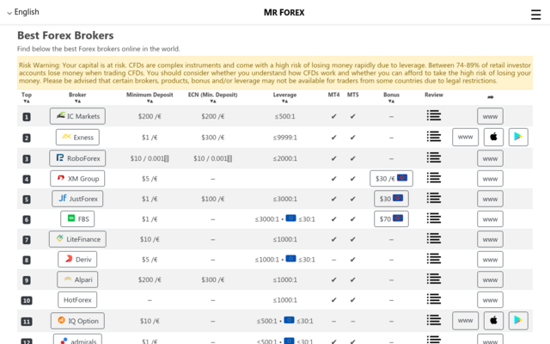This screenshot has width=550, height=344.
Task: Click the Risk Warning notice text
Action: [x=275, y=73]
